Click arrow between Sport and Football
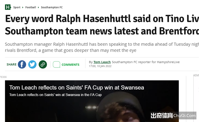Screen dimensions: 199x122 pyautogui.click(x=23, y=7)
